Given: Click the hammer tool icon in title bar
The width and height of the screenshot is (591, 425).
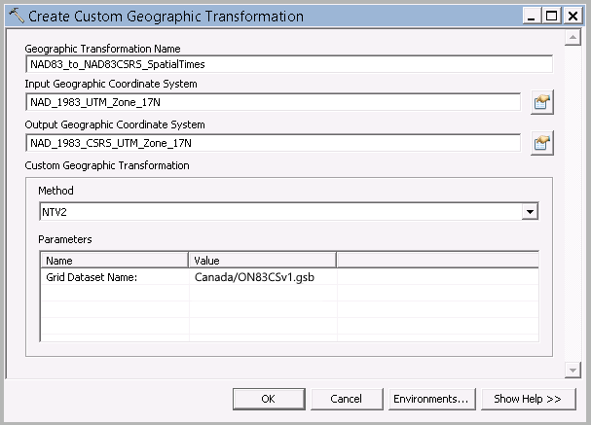Looking at the screenshot, I should 16,17.
